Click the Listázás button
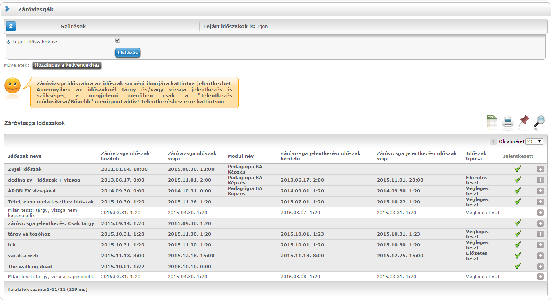 (x=128, y=53)
